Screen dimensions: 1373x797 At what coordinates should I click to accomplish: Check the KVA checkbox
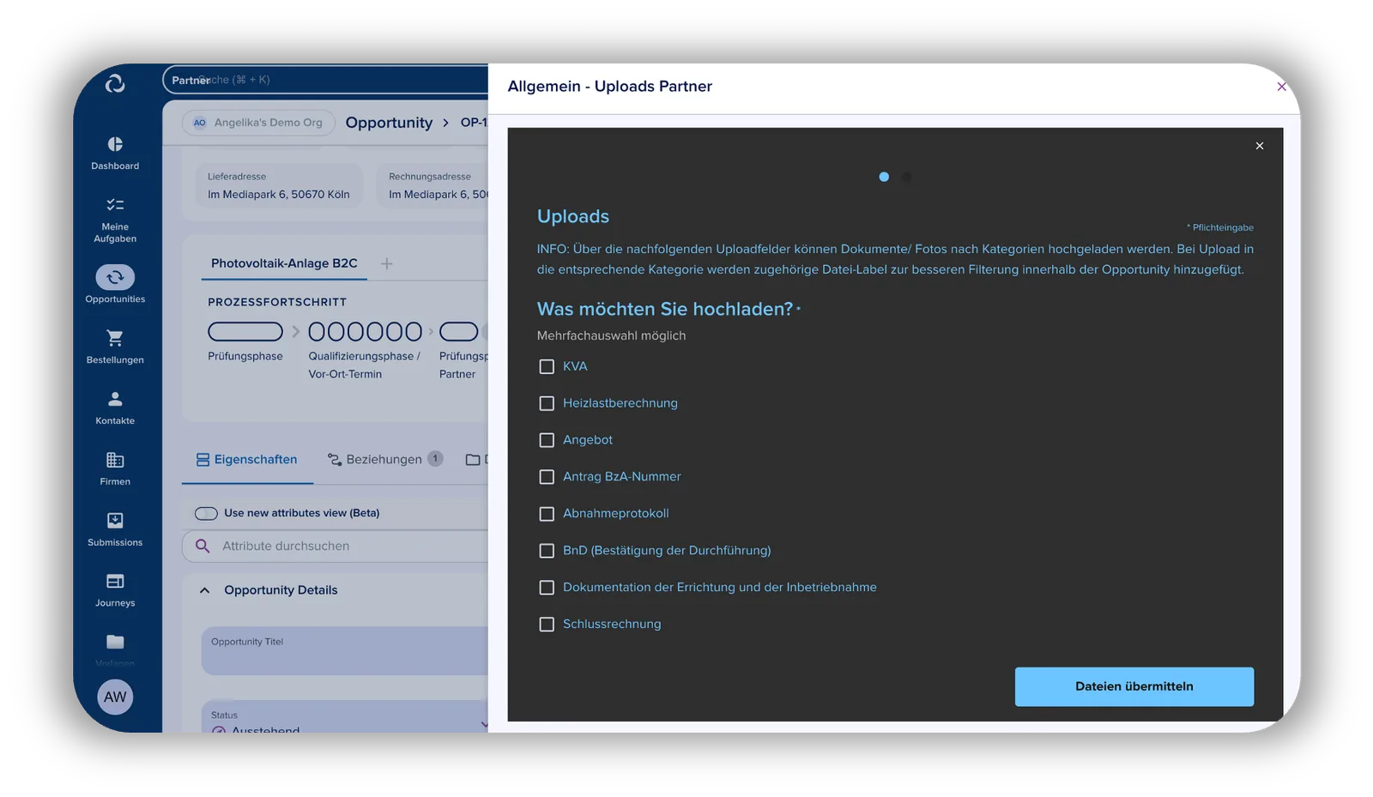[547, 366]
